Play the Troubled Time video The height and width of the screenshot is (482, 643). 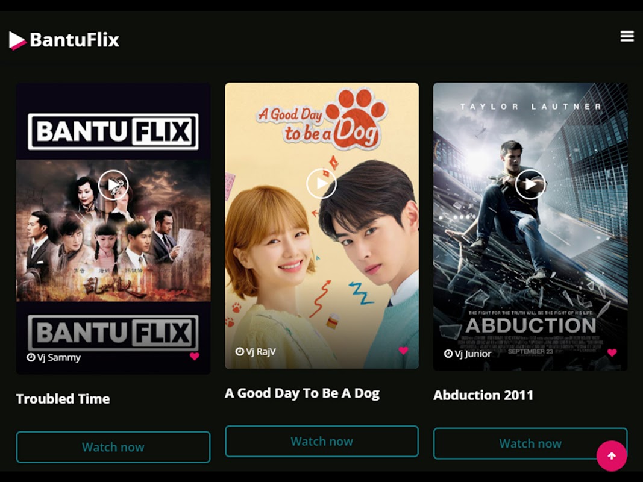113,185
